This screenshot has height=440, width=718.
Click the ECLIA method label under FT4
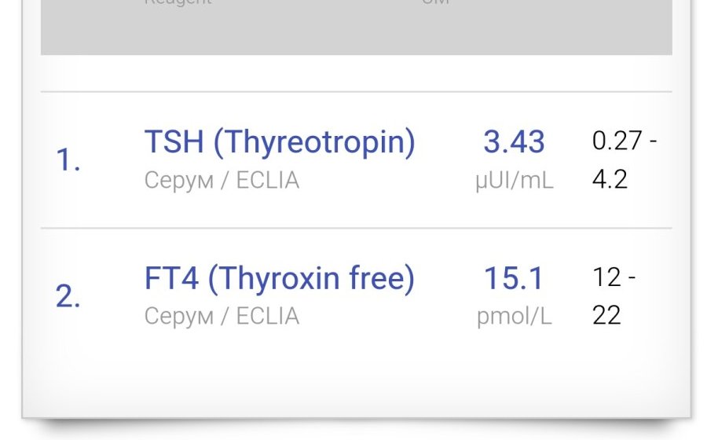point(267,316)
